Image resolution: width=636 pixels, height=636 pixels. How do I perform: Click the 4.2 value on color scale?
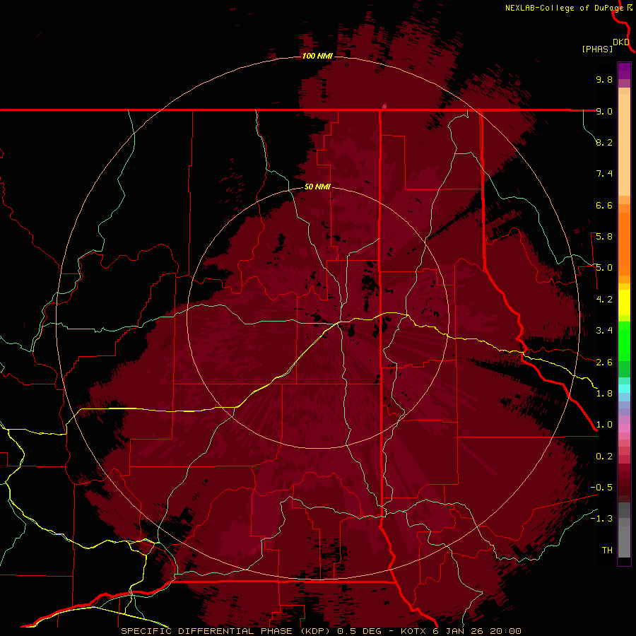point(604,300)
